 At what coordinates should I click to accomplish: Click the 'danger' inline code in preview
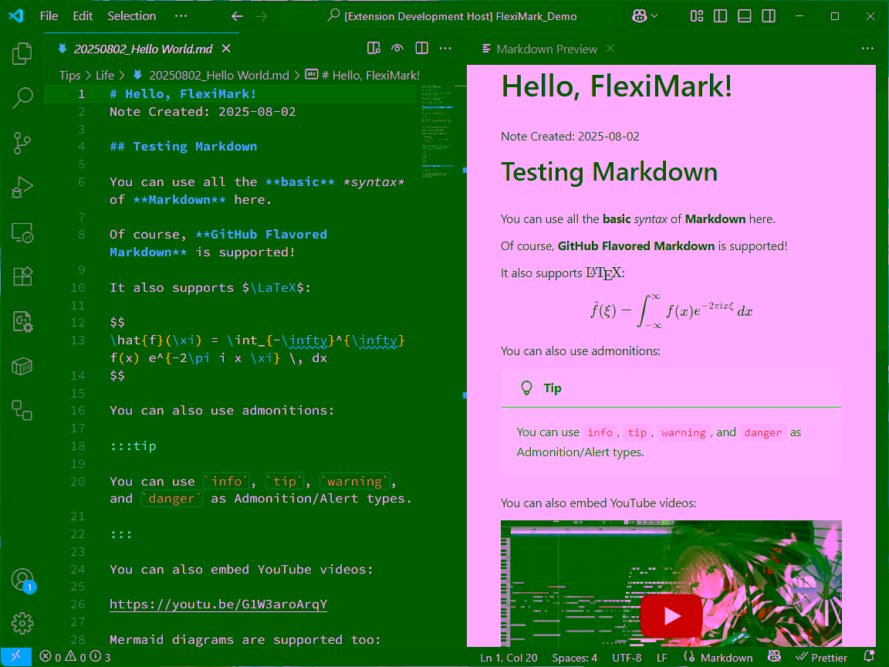point(762,433)
